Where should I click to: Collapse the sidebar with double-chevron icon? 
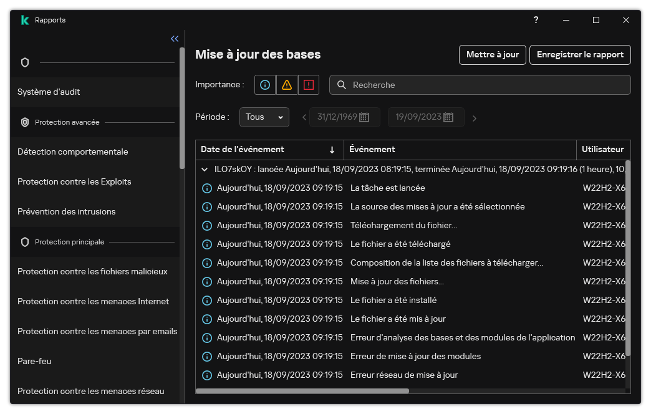(175, 39)
